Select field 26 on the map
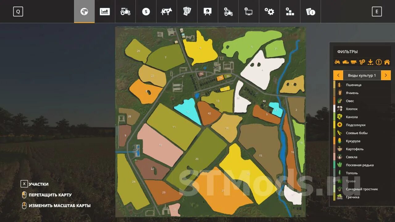The width and height of the screenshot is (395, 222). tap(138, 51)
